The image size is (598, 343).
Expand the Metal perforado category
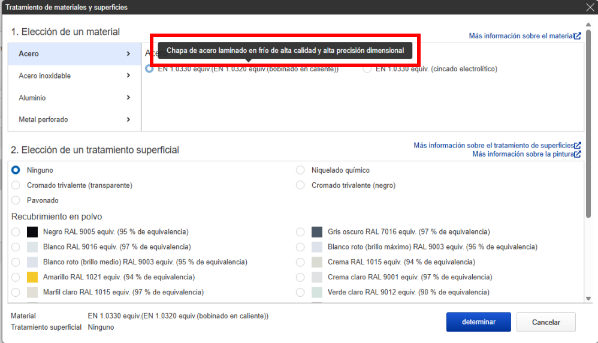(74, 119)
